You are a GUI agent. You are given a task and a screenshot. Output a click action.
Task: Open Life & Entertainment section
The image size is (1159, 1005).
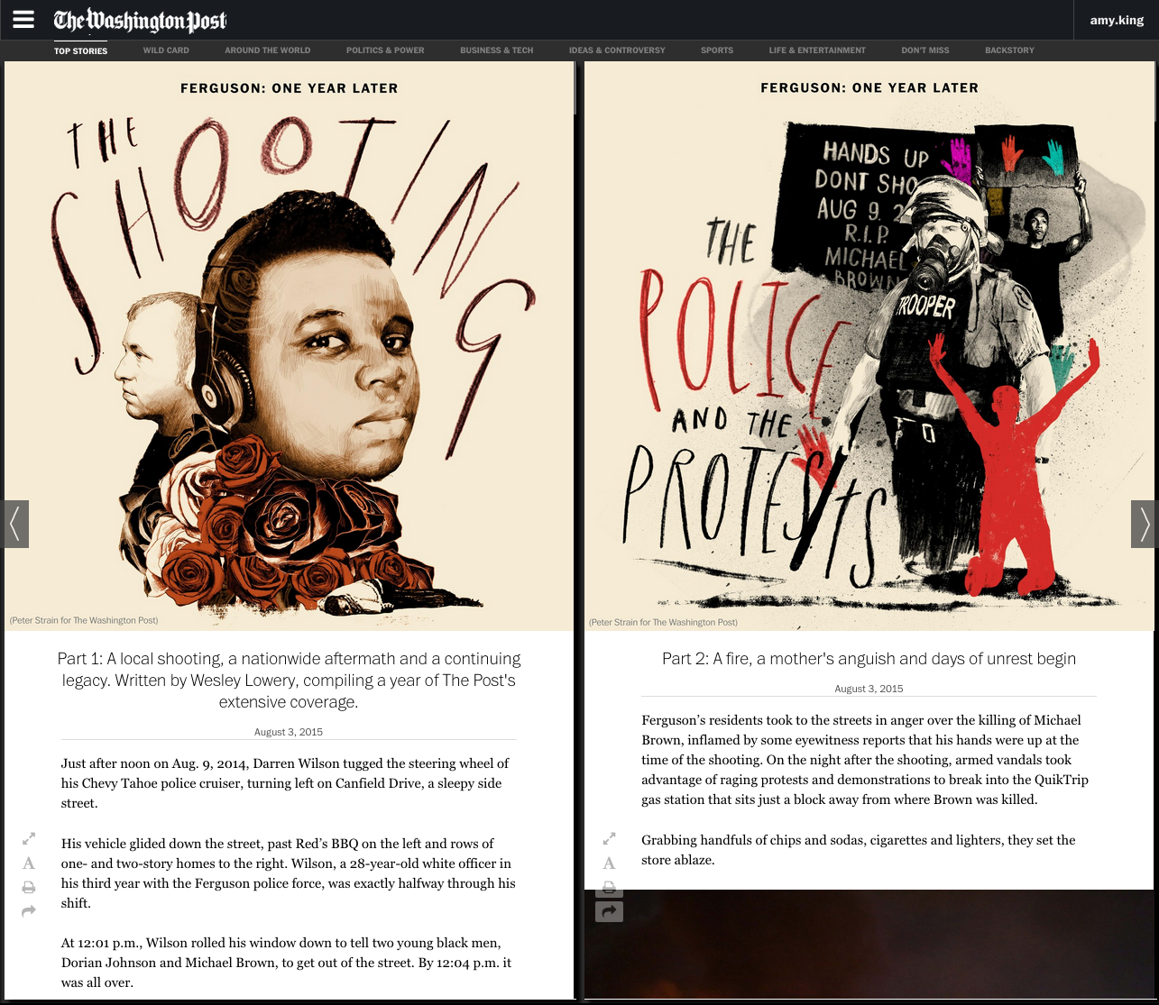(x=817, y=50)
